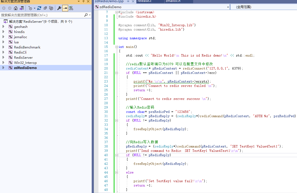Click the geohash project icon
Image resolution: width=297 pixels, height=193 pixels.
coord(11,27)
